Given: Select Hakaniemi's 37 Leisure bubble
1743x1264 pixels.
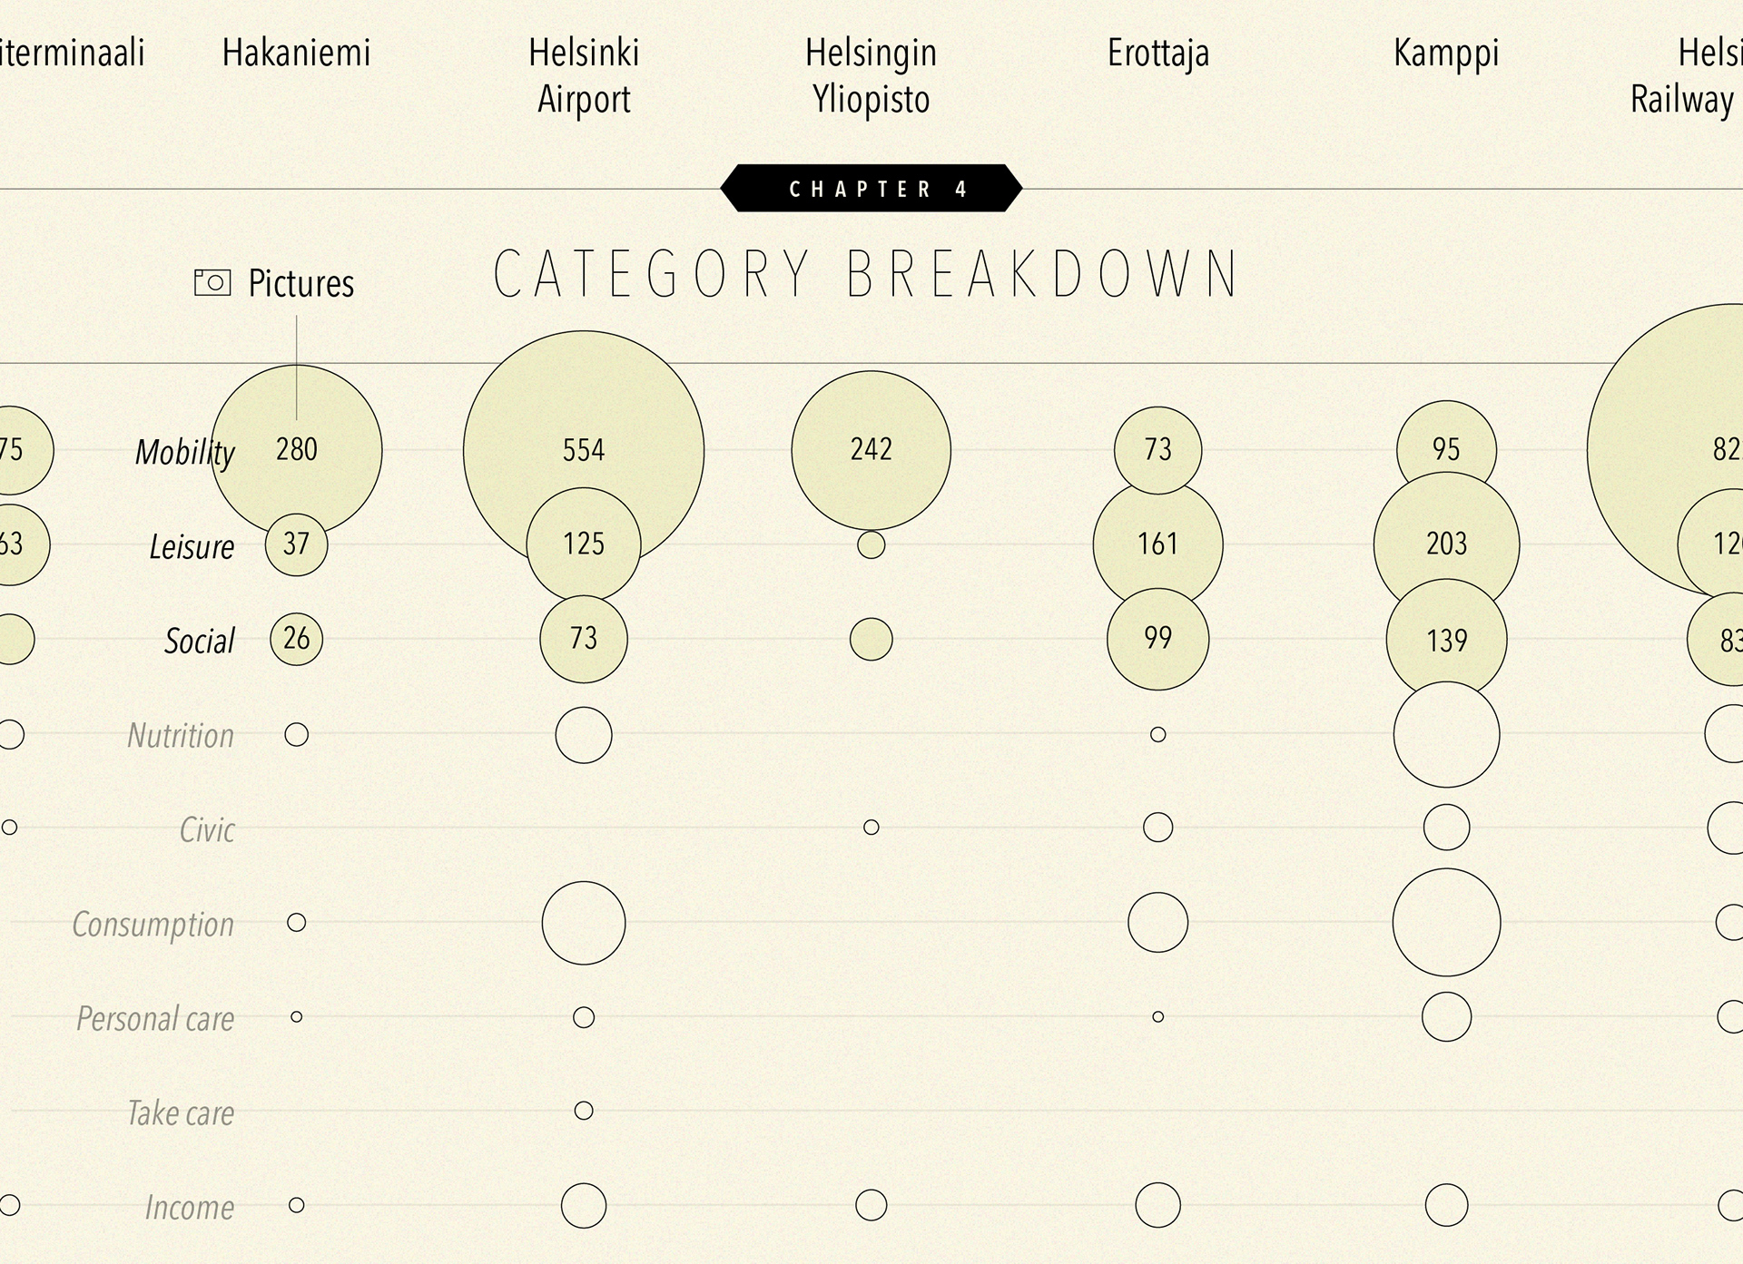Looking at the screenshot, I should pyautogui.click(x=296, y=544).
